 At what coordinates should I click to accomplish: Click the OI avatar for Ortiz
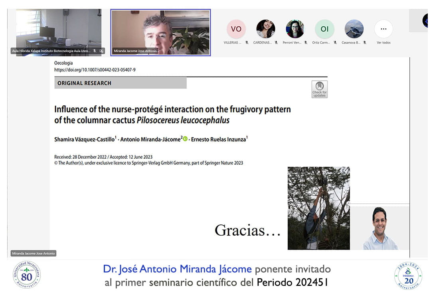click(324, 29)
